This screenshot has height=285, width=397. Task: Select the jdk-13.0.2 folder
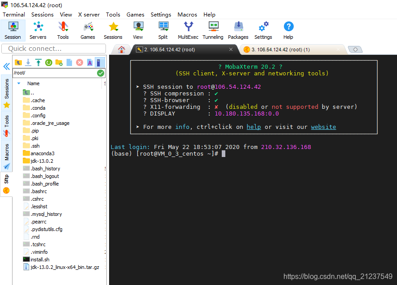38,161
